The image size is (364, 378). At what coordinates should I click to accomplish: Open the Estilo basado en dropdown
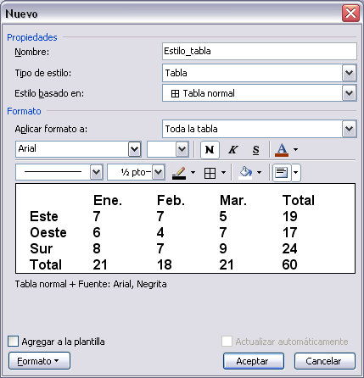349,93
